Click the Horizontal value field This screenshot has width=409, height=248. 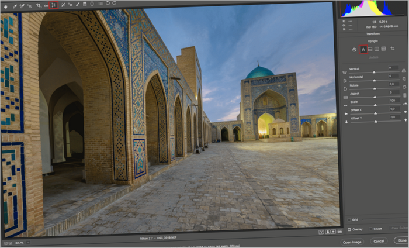click(x=393, y=76)
